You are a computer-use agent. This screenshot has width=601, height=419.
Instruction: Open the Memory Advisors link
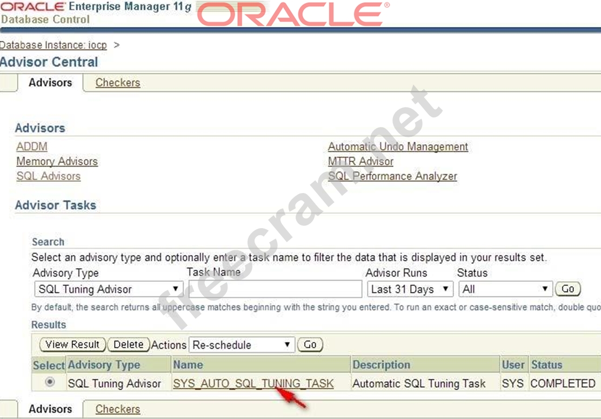tap(57, 162)
